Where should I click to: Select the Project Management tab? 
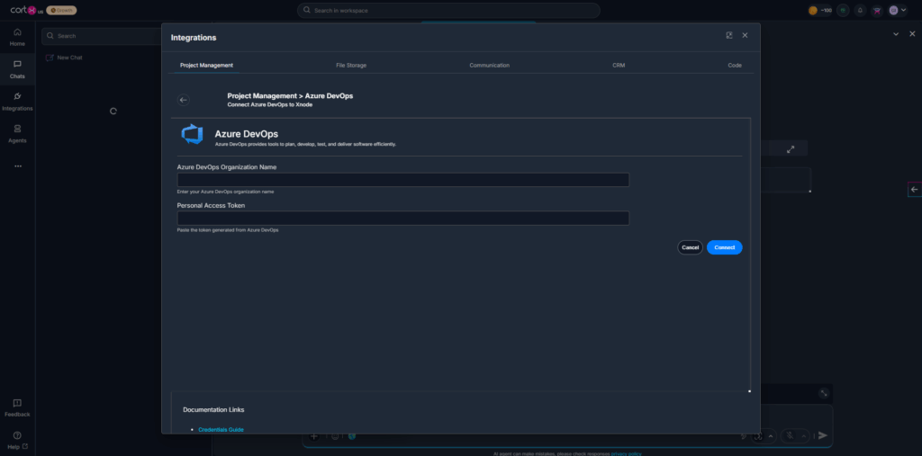click(206, 66)
